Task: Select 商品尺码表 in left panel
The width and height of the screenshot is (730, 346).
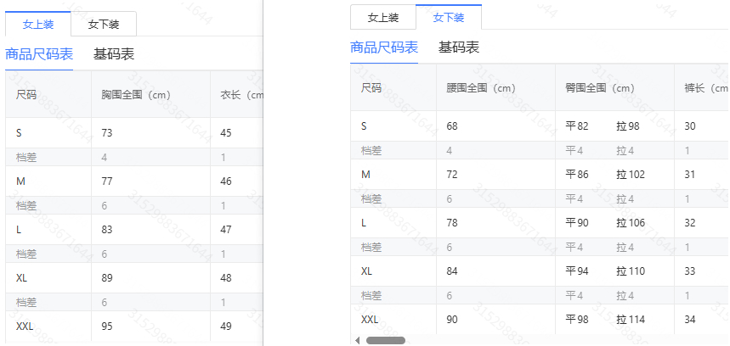Action: [39, 54]
